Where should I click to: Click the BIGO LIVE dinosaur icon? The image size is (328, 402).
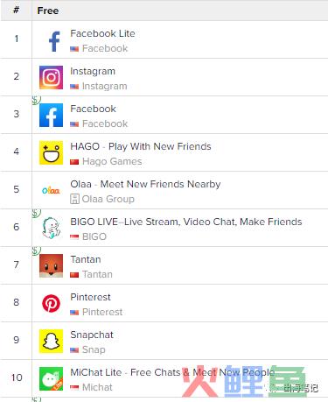click(51, 228)
